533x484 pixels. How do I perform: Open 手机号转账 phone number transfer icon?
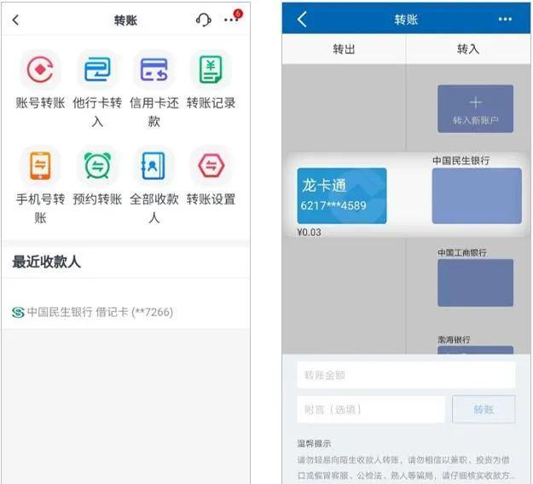pos(40,166)
